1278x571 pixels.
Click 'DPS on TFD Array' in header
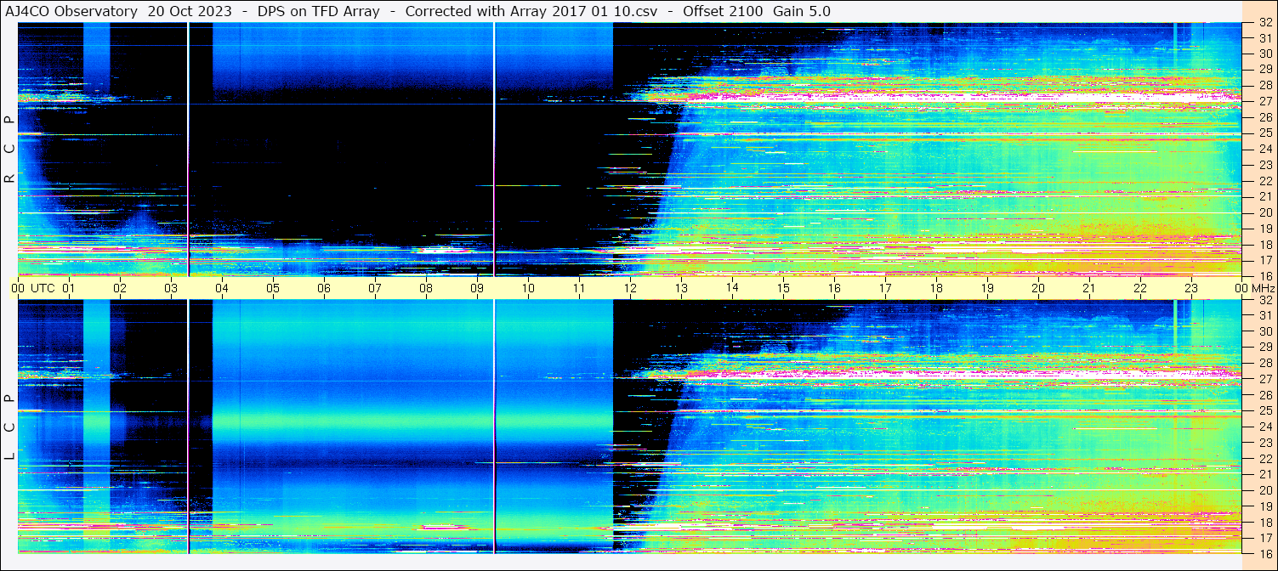coord(318,11)
